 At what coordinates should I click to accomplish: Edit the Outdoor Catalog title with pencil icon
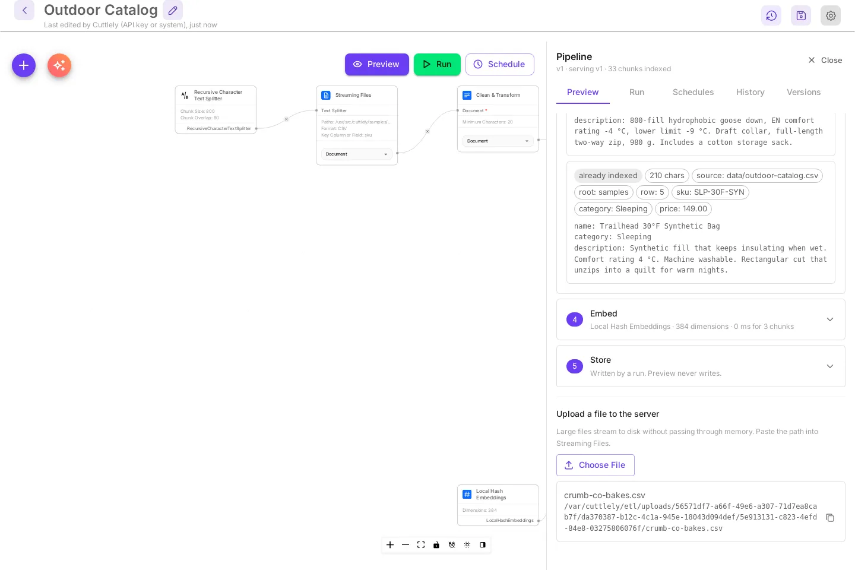pos(173,10)
